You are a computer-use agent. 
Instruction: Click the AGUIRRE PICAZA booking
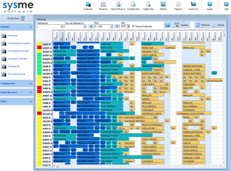[x=88, y=161]
